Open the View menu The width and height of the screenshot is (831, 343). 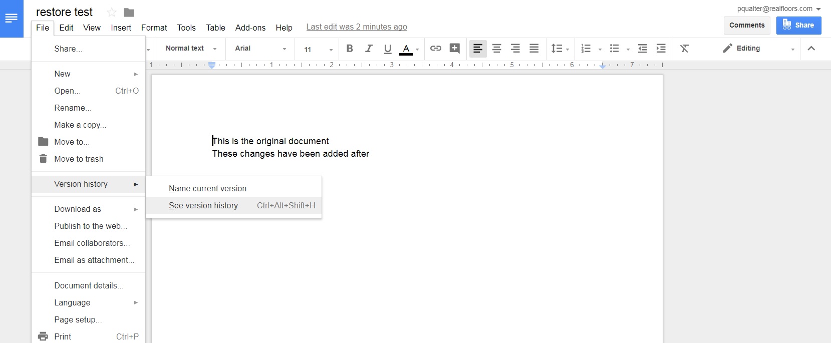tap(92, 28)
